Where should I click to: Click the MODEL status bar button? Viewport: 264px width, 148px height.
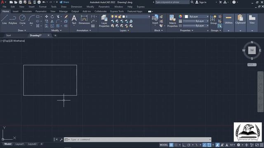click(164, 145)
